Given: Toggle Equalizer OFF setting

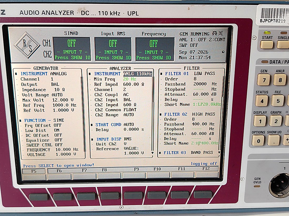Looking at the screenshot, I should tap(58, 140).
